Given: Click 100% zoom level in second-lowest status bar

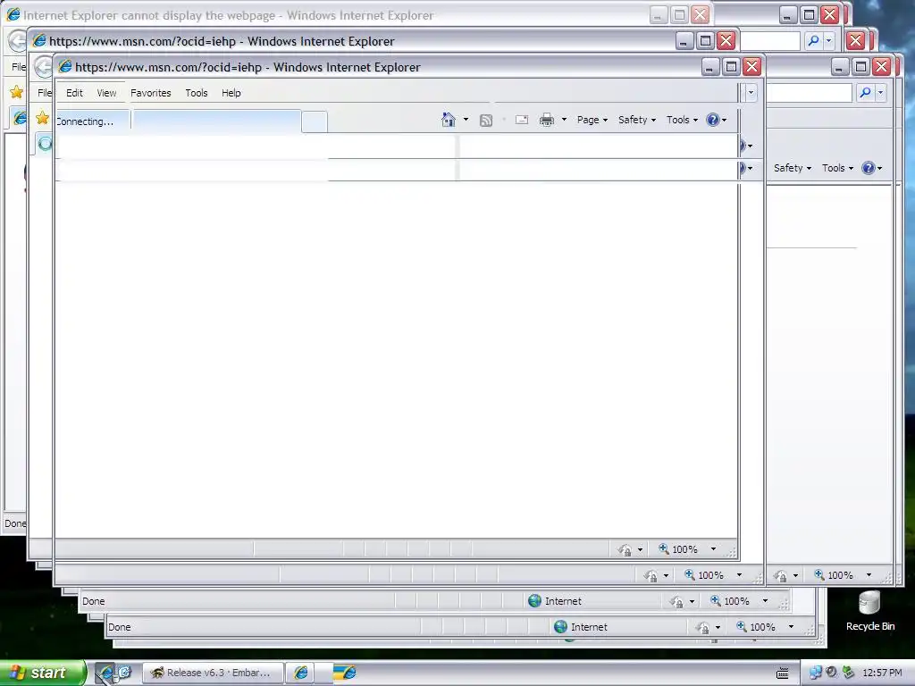Looking at the screenshot, I should coord(736,601).
